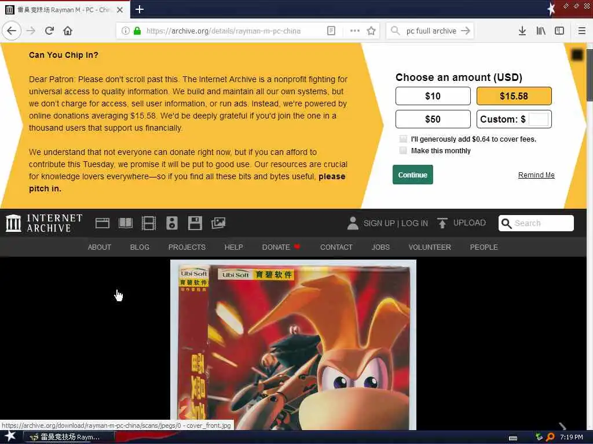Viewport: 593px width, 444px height.
Task: Bookmark this page with the star
Action: [x=371, y=31]
